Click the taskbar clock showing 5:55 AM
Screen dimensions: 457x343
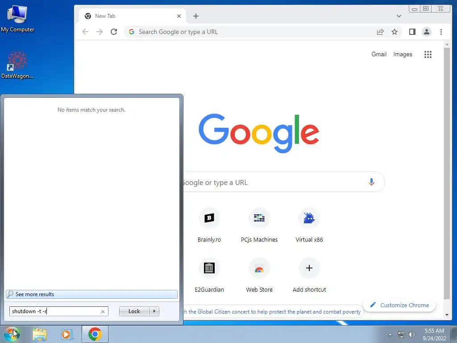(x=434, y=335)
